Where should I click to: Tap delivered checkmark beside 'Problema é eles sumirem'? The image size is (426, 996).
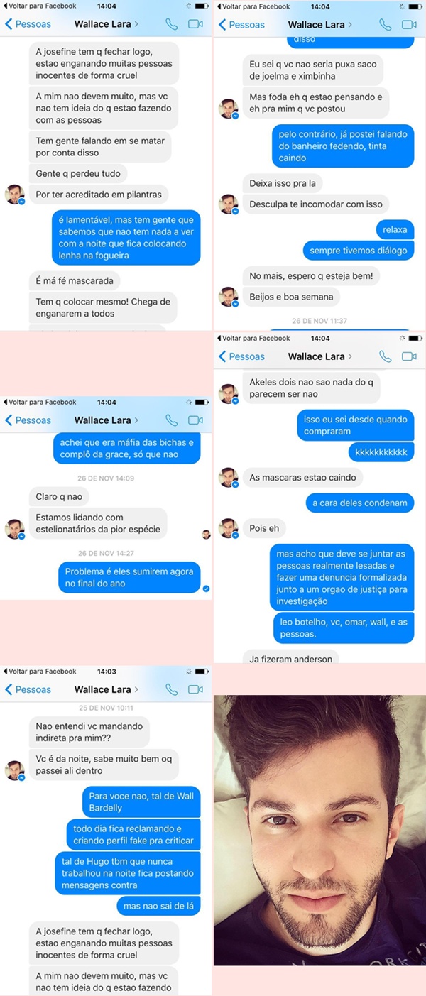(x=206, y=589)
